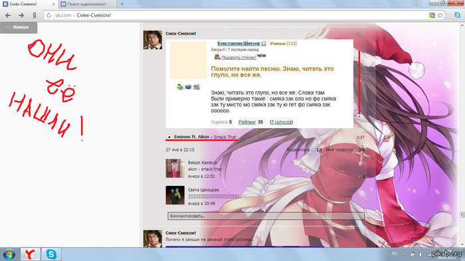
Task: Open Света Цехоцкая's avatar
Action: 175,195
